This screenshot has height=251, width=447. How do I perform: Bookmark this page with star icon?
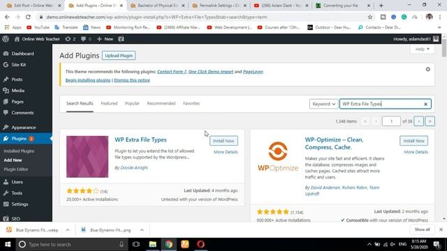point(370,17)
